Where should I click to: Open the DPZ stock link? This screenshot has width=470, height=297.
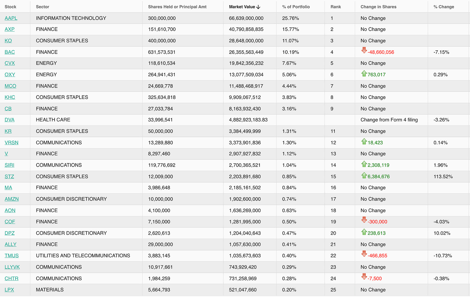10,233
